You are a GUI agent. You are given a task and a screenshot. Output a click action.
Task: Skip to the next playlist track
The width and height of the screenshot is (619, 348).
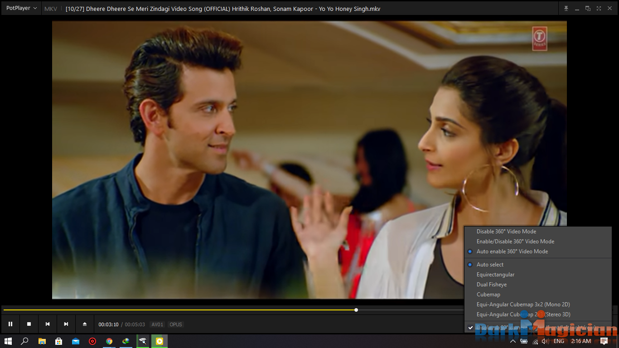(66, 324)
